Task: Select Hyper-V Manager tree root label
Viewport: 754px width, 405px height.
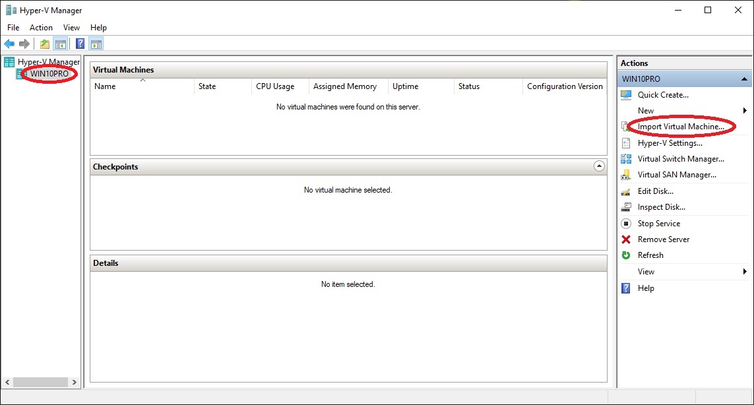Action: click(49, 62)
